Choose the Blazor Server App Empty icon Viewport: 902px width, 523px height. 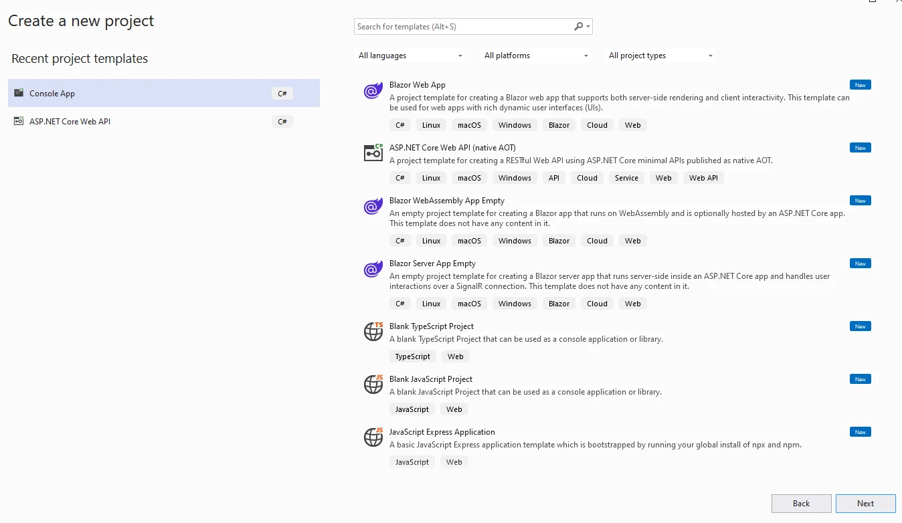pos(373,270)
